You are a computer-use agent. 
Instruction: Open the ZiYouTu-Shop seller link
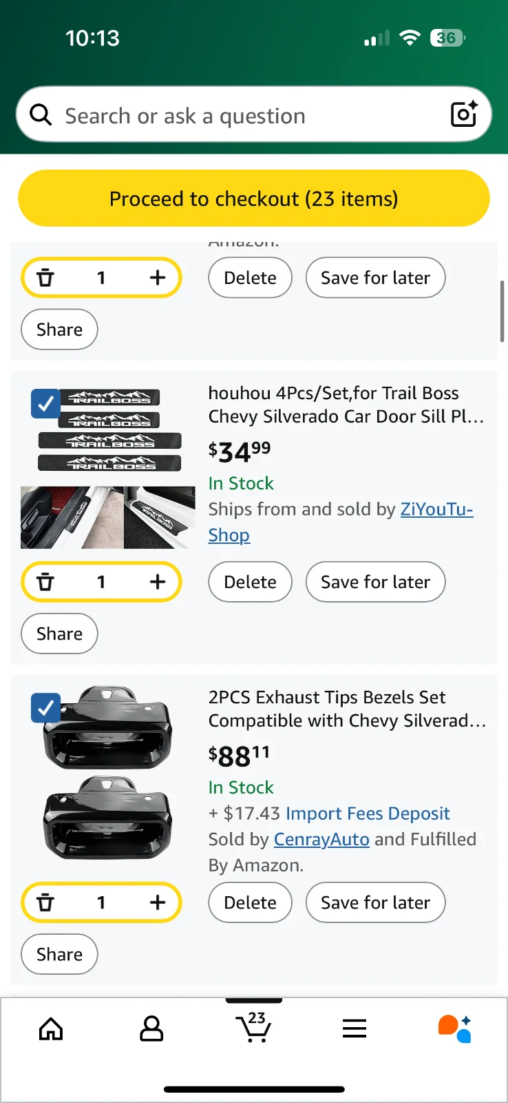[x=436, y=509]
